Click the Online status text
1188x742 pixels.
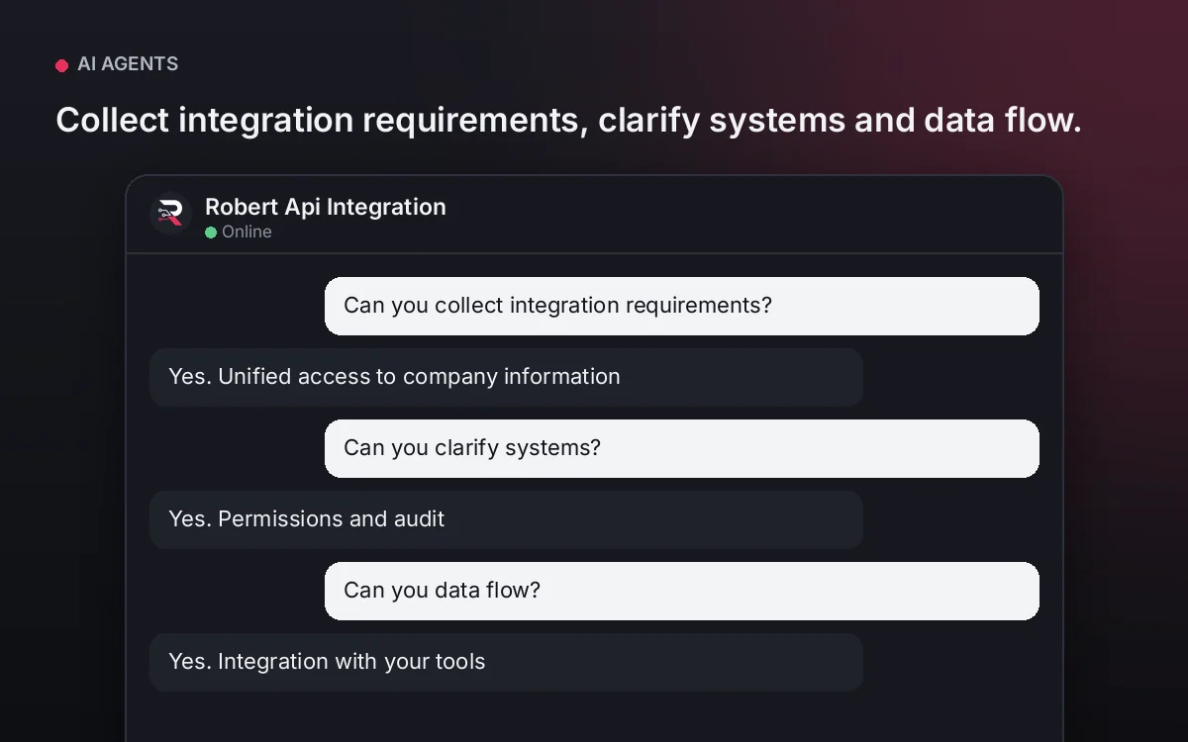tap(247, 232)
